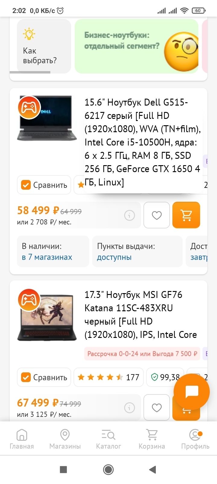The image size is (217, 484).
Task: Open the gaming badge on Dell laptop
Action: click(x=29, y=107)
